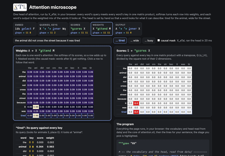
Task: Click the red 6.4 cell in the Scores "tired" row
Action: [x=136, y=112]
